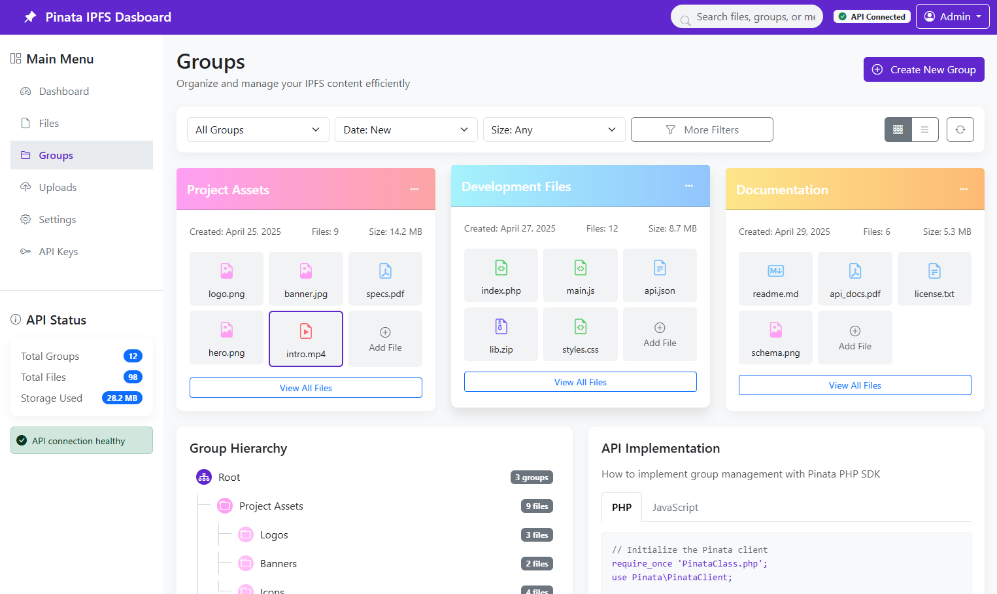View all files in Project Assets

tap(306, 388)
